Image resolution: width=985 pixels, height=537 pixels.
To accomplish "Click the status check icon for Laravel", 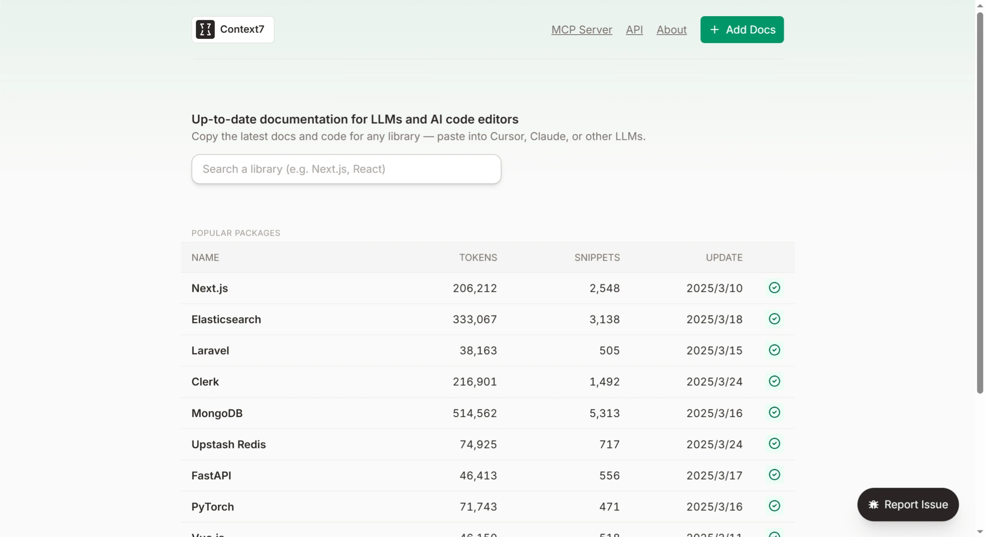I will (x=774, y=350).
